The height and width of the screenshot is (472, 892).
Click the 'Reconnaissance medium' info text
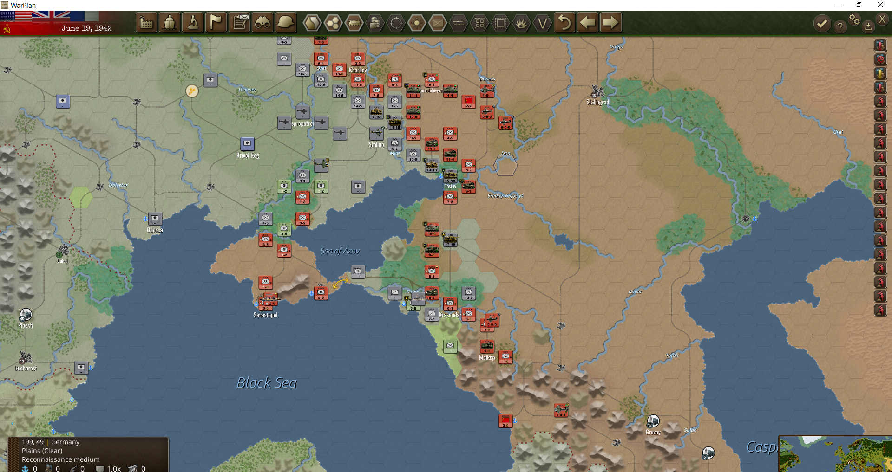point(61,459)
